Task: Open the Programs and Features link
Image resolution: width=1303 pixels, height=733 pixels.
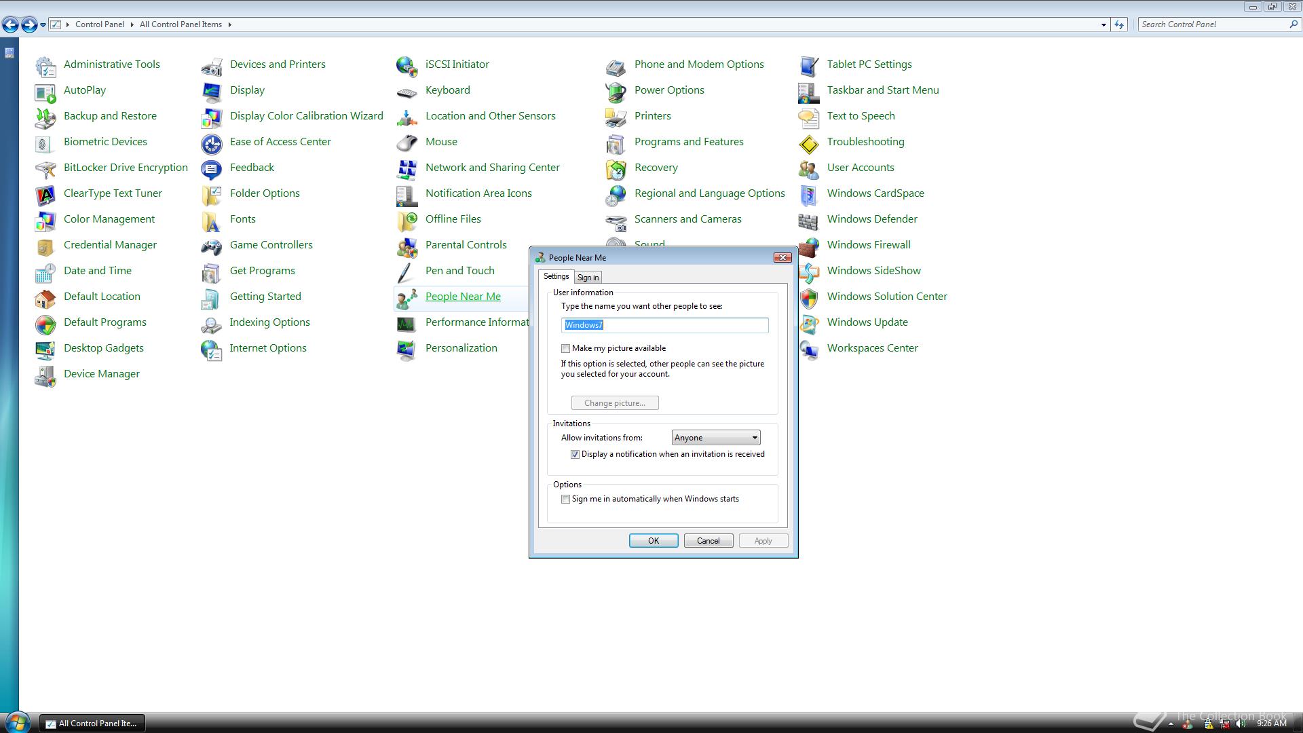Action: click(x=689, y=142)
